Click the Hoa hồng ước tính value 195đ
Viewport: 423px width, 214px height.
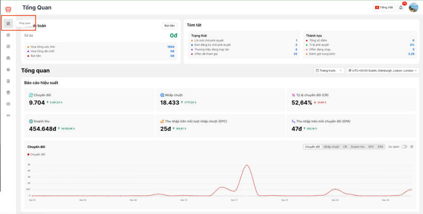coord(171,47)
